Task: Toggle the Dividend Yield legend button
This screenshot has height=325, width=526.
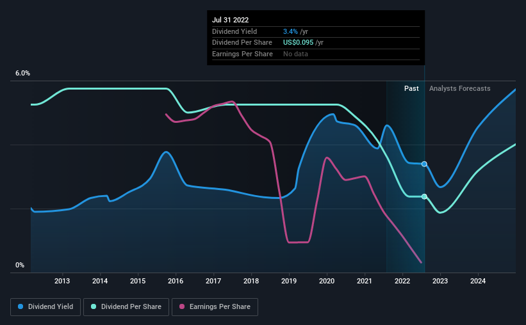Action: point(45,307)
